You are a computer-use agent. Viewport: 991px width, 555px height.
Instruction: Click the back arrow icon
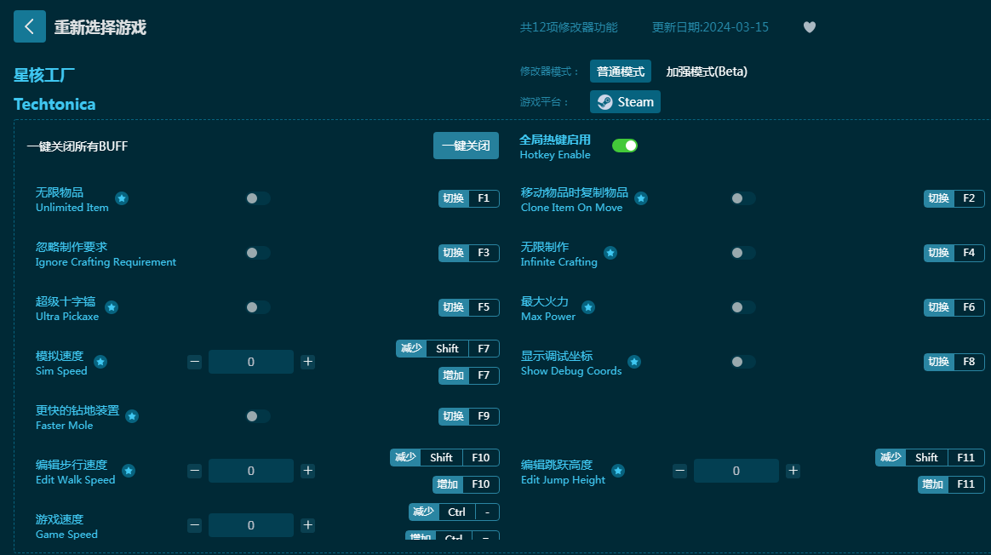(x=30, y=26)
